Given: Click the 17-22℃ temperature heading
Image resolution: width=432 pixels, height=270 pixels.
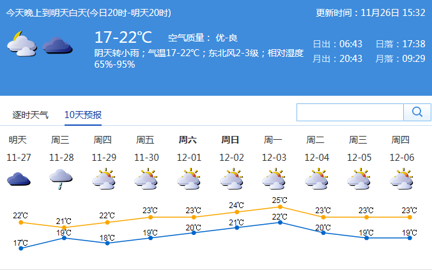Looking at the screenshot, I should (x=123, y=37).
